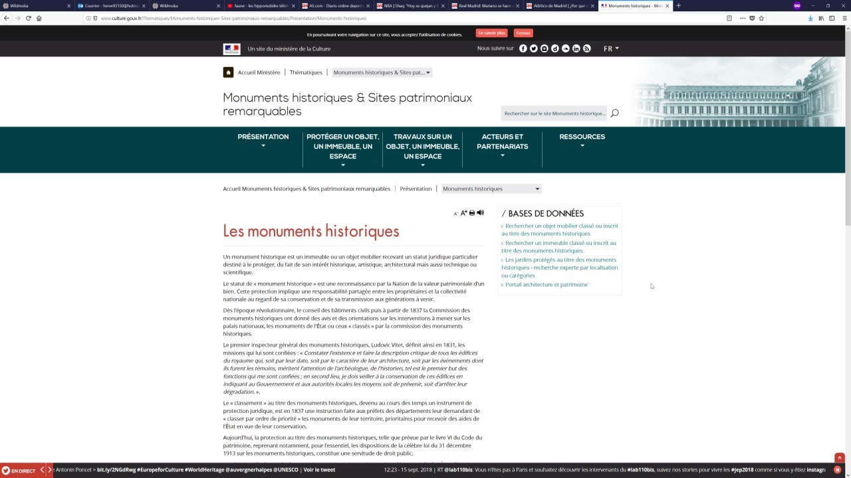The width and height of the screenshot is (851, 478).
Task: Click the site search input field
Action: coord(554,113)
